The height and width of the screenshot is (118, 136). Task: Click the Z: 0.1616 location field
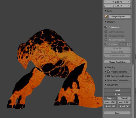tap(117, 5)
